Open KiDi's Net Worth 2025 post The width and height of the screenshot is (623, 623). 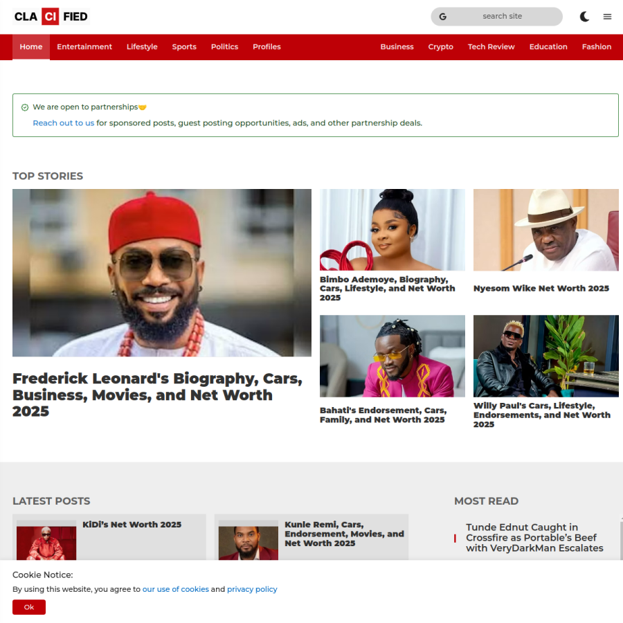132,525
